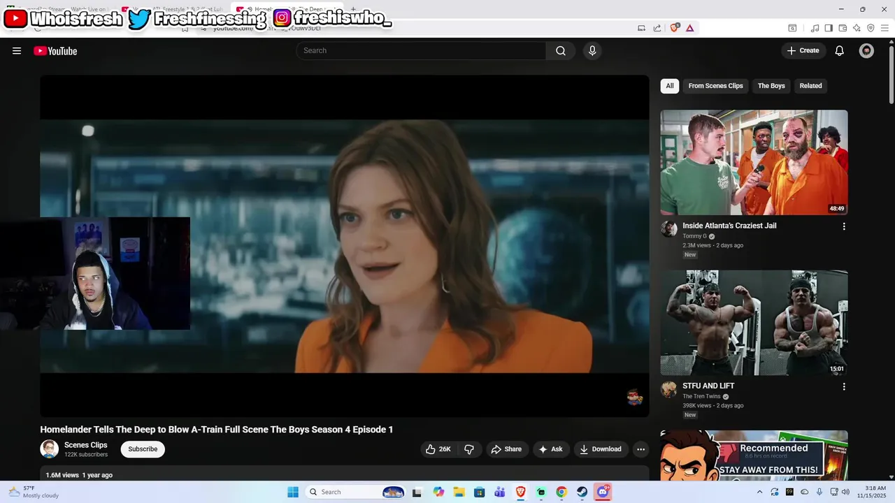Open options menu for Inside Atlanta's Craziest Jail
Viewport: 895px width, 503px height.
pos(844,226)
